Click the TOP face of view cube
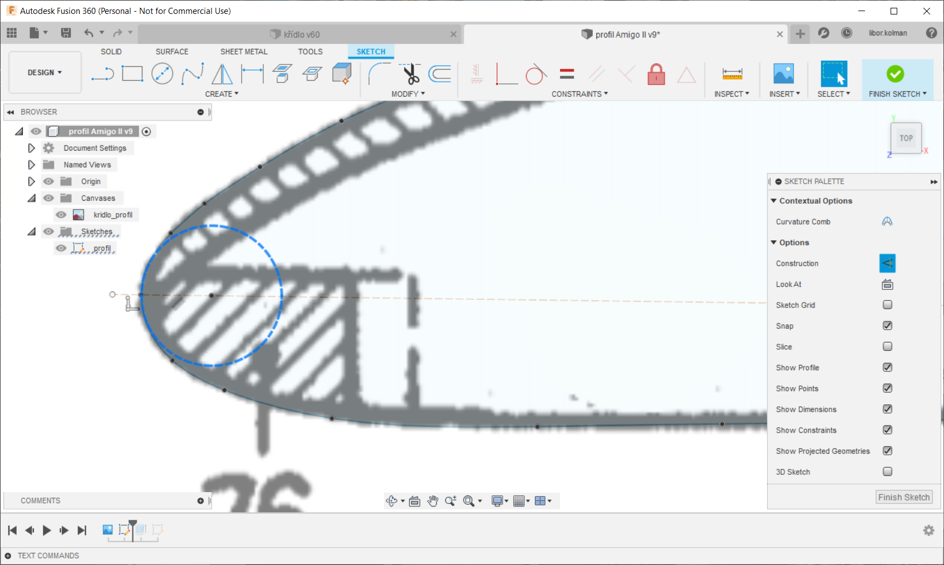Screen dimensions: 944x565 click(x=906, y=138)
